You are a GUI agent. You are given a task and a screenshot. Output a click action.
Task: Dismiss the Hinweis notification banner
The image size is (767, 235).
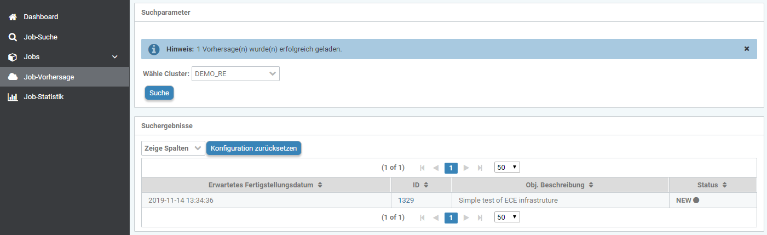(746, 49)
